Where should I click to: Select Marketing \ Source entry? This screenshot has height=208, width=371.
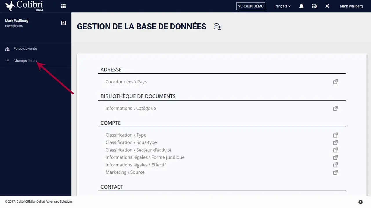125,172
